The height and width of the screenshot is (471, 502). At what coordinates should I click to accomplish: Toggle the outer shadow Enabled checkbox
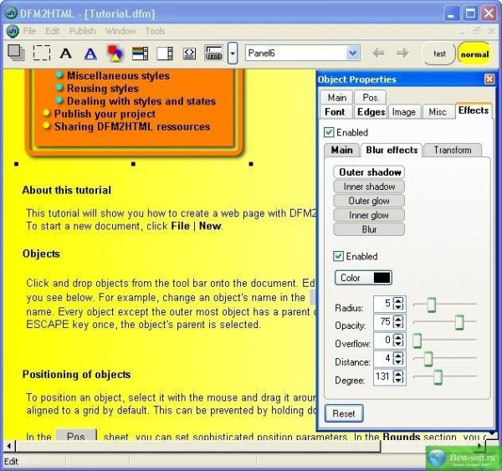tap(338, 256)
